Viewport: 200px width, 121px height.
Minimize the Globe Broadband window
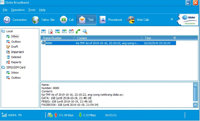[x=188, y=3]
